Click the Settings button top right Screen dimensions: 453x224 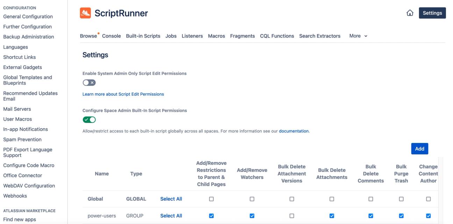click(432, 12)
